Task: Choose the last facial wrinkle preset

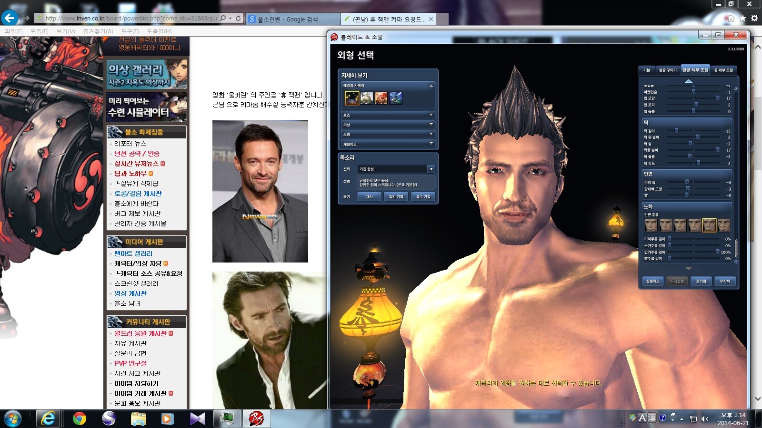Action: 724,225
